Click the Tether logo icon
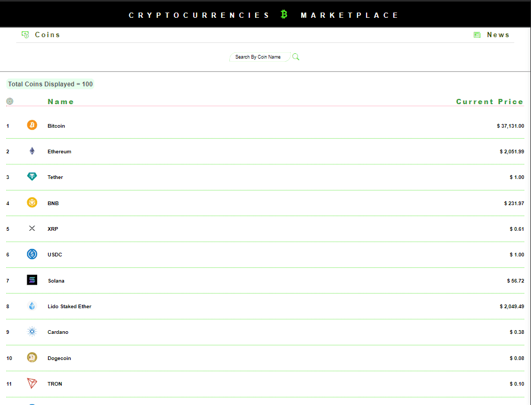 pyautogui.click(x=32, y=177)
